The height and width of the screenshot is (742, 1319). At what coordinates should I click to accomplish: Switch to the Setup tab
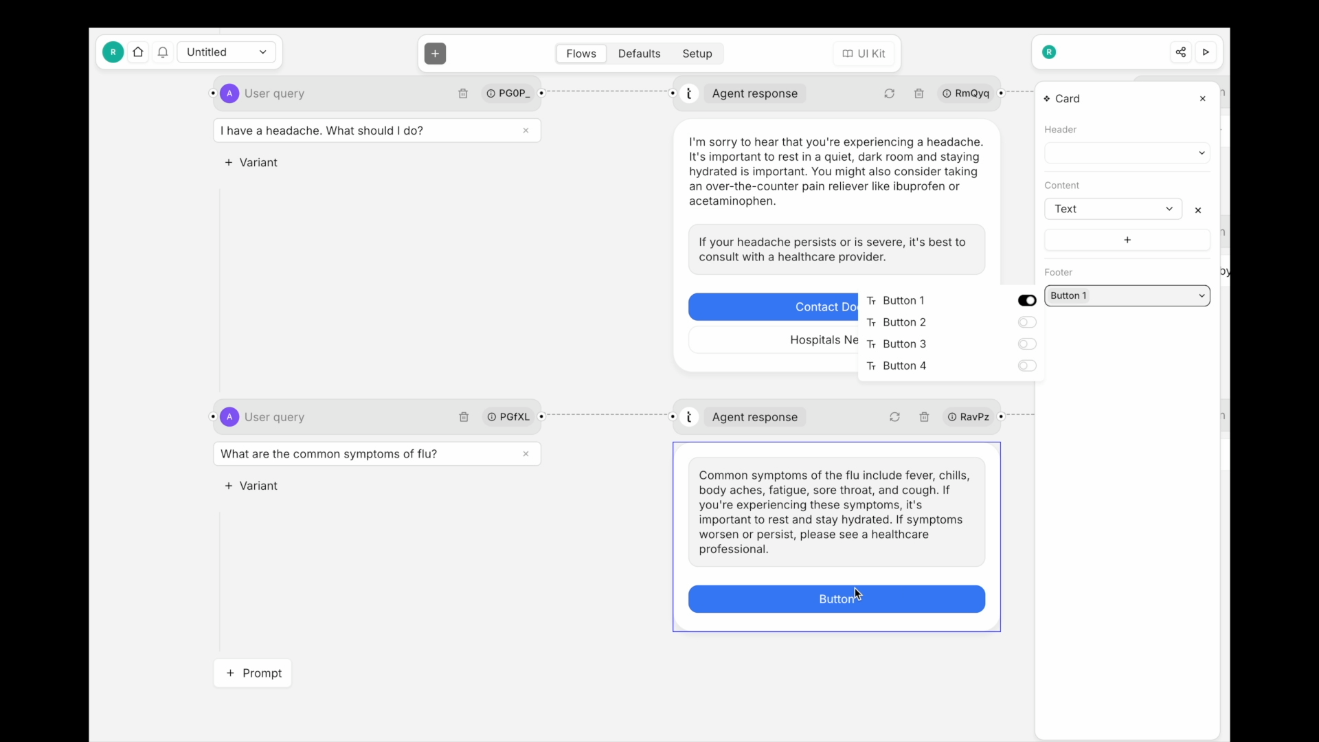point(697,54)
